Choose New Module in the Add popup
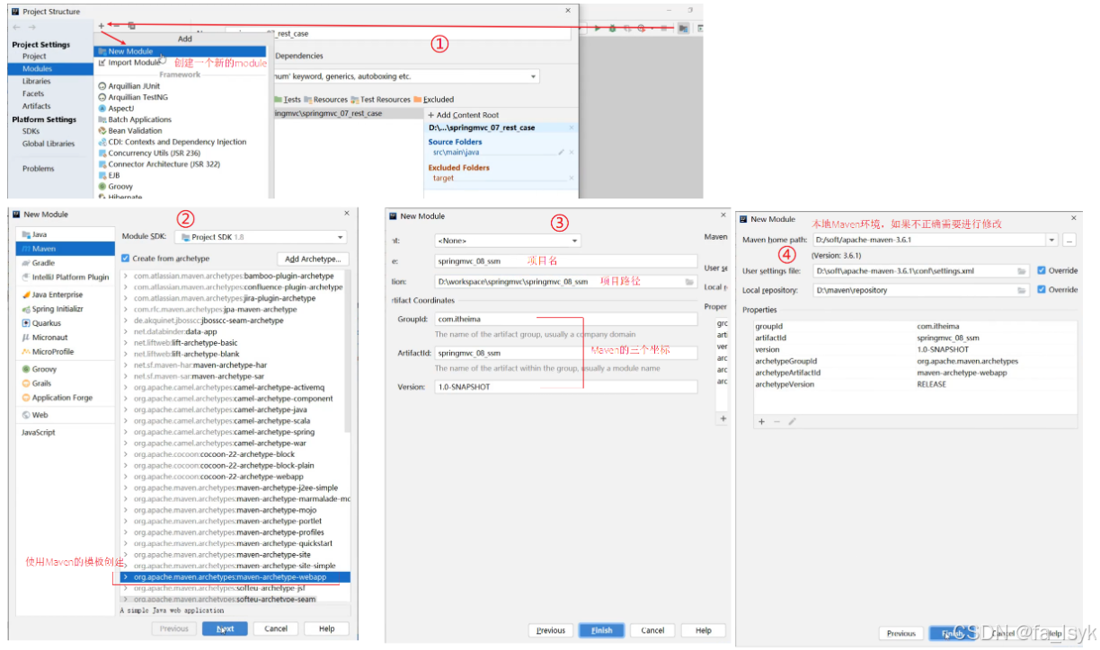Image resolution: width=1100 pixels, height=650 pixels. point(180,51)
